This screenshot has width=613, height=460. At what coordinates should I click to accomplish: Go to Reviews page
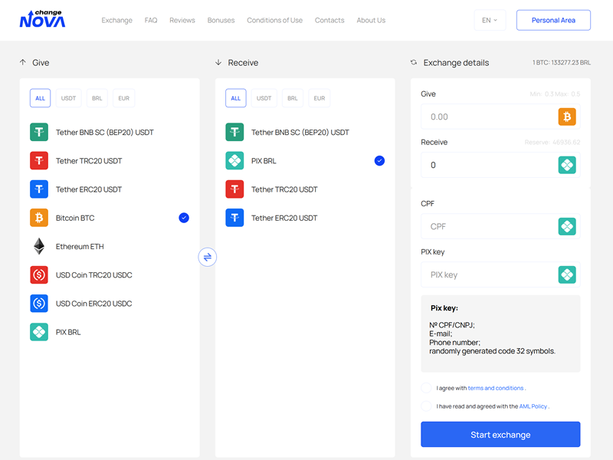(182, 21)
